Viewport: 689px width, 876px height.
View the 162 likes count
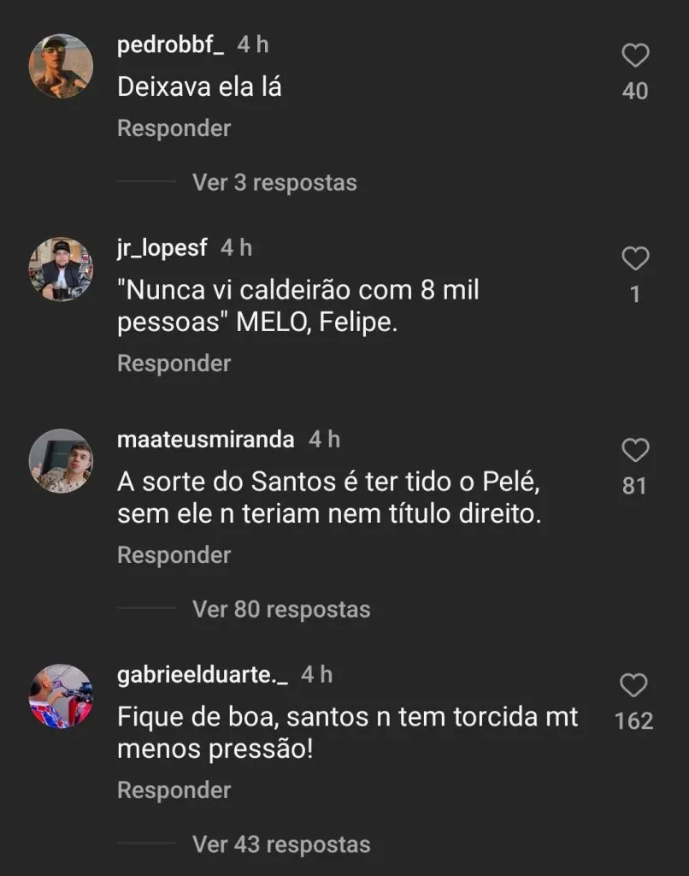(x=634, y=721)
